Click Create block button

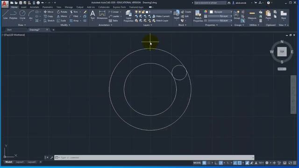pyautogui.click(x=186, y=12)
